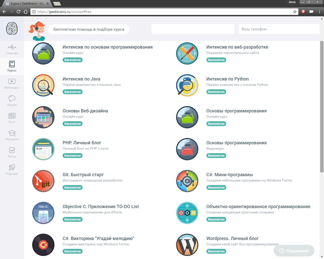This screenshot has width=324, height=259.
Task: Click the Ваш телефон input field
Action: pyautogui.click(x=279, y=29)
